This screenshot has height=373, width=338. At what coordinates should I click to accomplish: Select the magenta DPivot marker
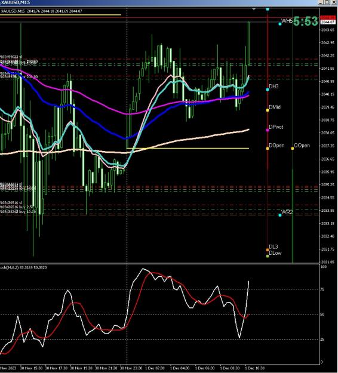(x=268, y=130)
